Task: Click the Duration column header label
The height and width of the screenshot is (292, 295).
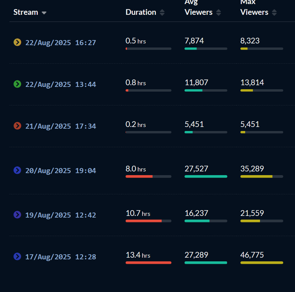Action: (141, 12)
